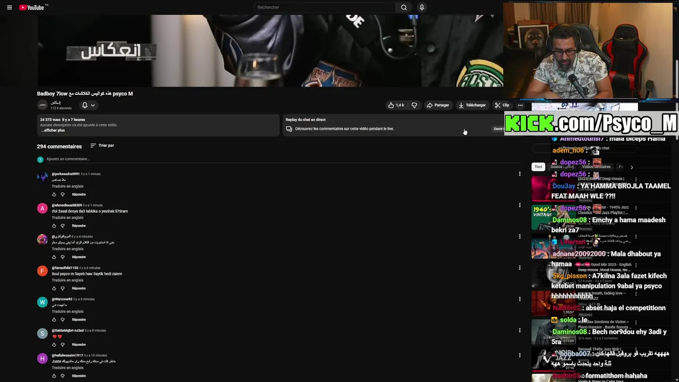Reply to @hellalwassim1917 comment
The height and width of the screenshot is (382, 679).
[79, 376]
